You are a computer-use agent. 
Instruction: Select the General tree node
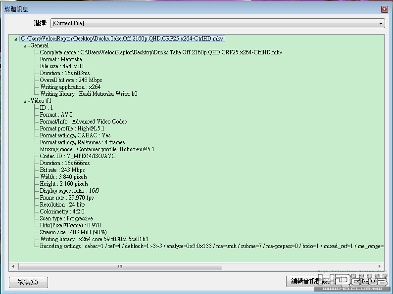pos(40,45)
